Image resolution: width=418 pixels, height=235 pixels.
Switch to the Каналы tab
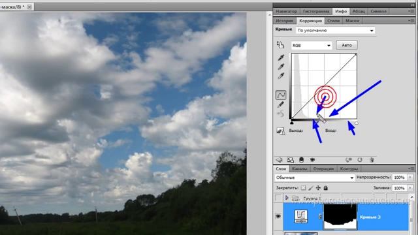[299, 168]
